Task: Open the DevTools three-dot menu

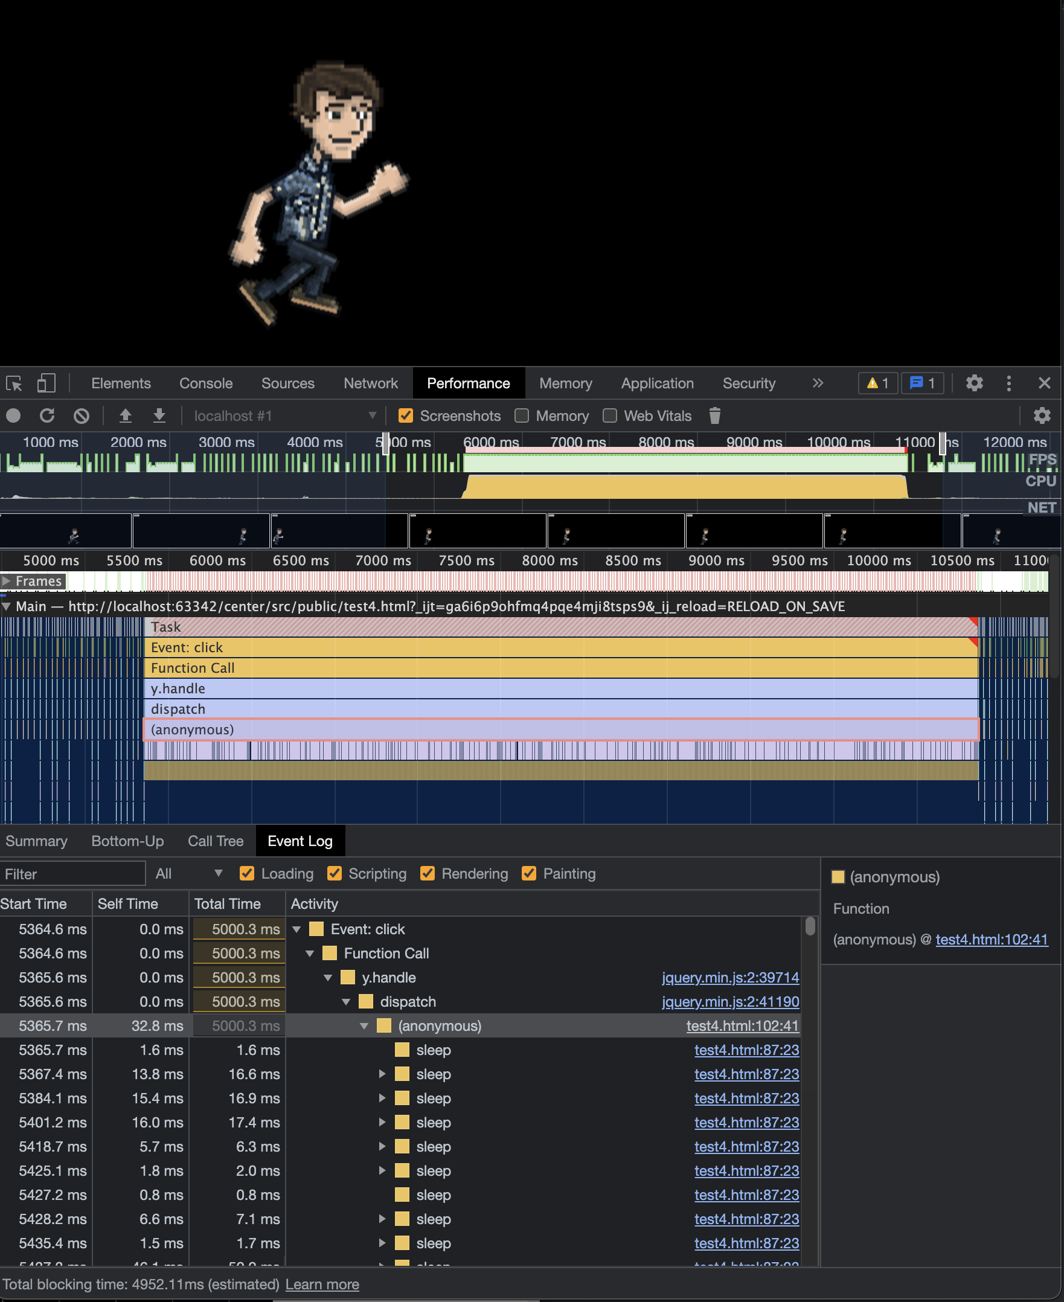Action: click(x=1009, y=383)
